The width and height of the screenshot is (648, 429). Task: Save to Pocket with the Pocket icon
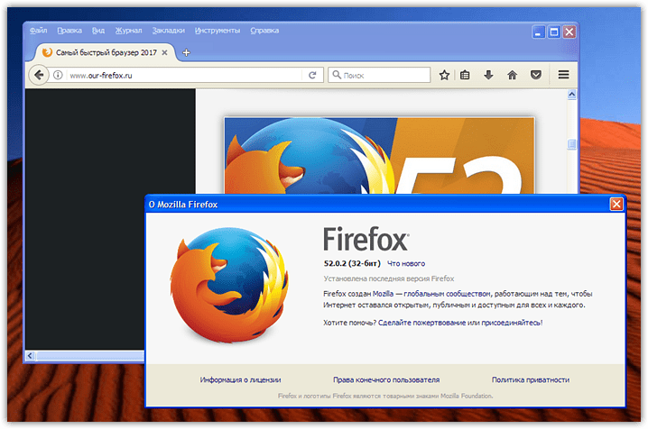tap(536, 75)
